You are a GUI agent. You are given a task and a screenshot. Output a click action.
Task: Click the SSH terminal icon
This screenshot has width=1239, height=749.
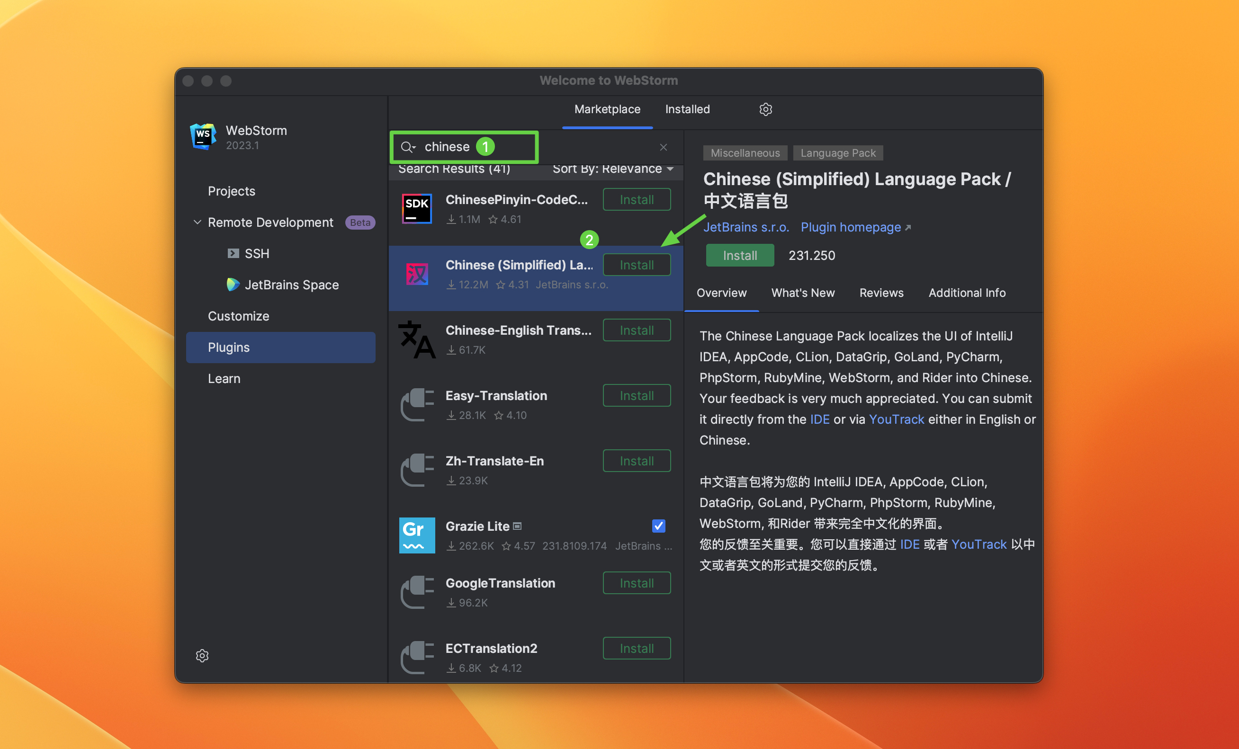(233, 253)
